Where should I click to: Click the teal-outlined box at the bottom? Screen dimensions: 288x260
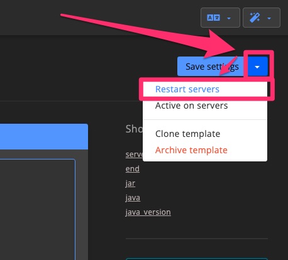click(197, 259)
